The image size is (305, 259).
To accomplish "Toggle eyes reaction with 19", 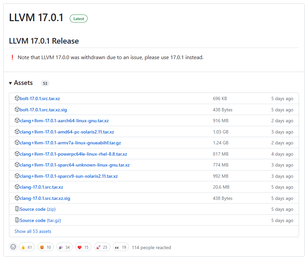I will point(121,247).
